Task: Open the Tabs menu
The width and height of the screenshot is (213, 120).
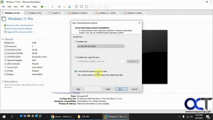Action: pyautogui.click(x=28, y=7)
